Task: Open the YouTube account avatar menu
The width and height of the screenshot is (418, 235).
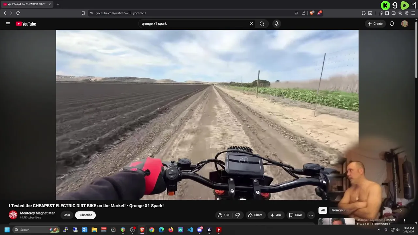Action: (405, 24)
